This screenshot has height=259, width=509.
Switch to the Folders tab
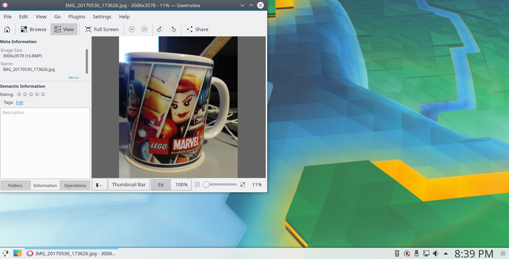[x=15, y=185]
